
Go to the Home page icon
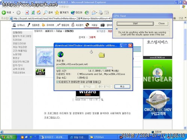click(x=39, y=12)
